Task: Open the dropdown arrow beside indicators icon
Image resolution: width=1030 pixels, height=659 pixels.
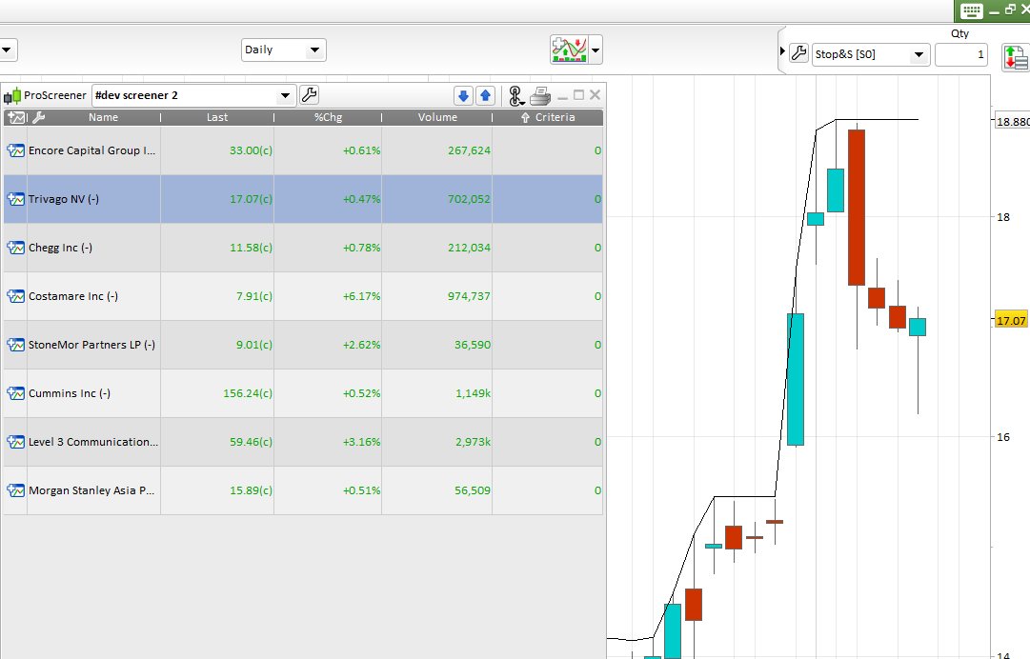Action: click(596, 50)
